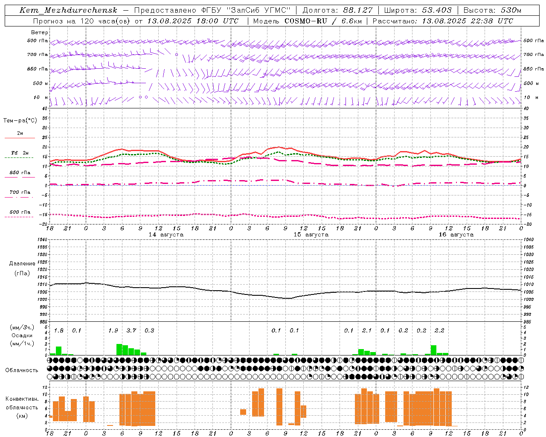Click the 3-hour precipitation value '2.1'
Screen dimensions: 546x437
tap(367, 331)
